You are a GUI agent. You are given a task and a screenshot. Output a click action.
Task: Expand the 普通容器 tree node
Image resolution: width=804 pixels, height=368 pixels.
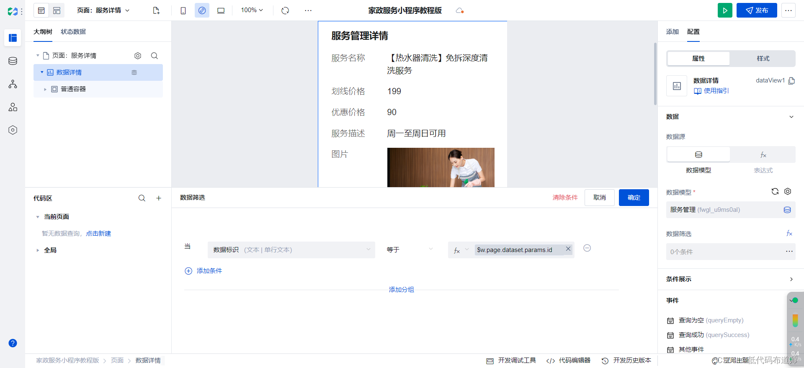click(x=45, y=89)
